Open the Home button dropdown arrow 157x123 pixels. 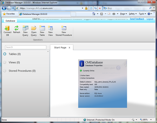(97, 14)
